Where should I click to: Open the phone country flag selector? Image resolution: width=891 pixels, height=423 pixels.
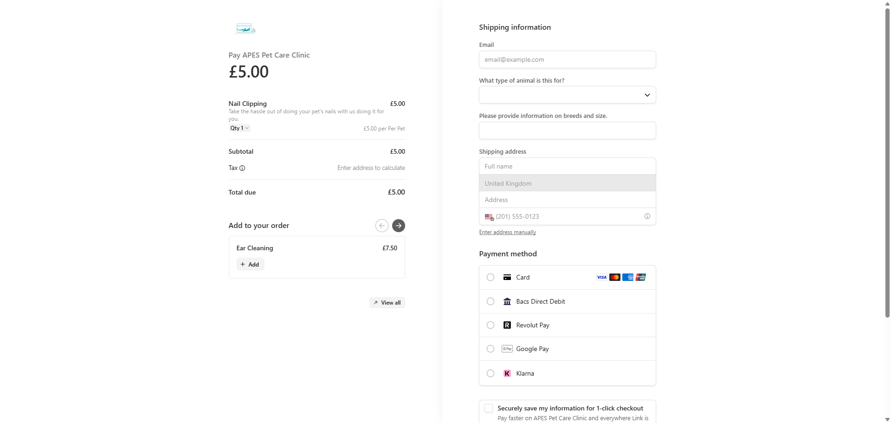click(489, 217)
